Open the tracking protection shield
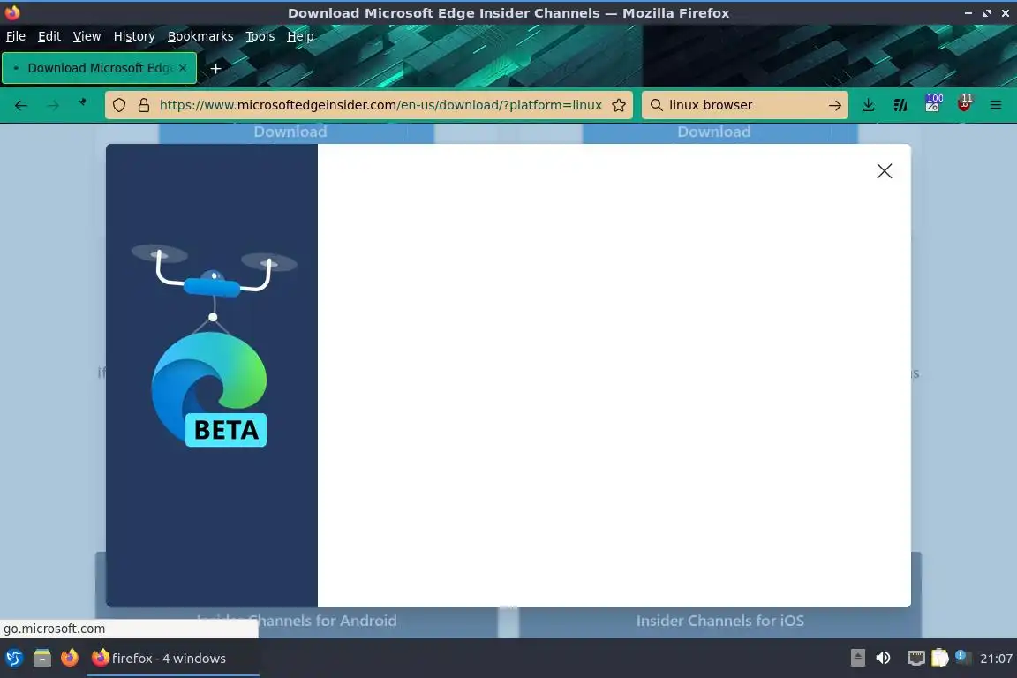This screenshot has height=678, width=1017. [x=118, y=105]
